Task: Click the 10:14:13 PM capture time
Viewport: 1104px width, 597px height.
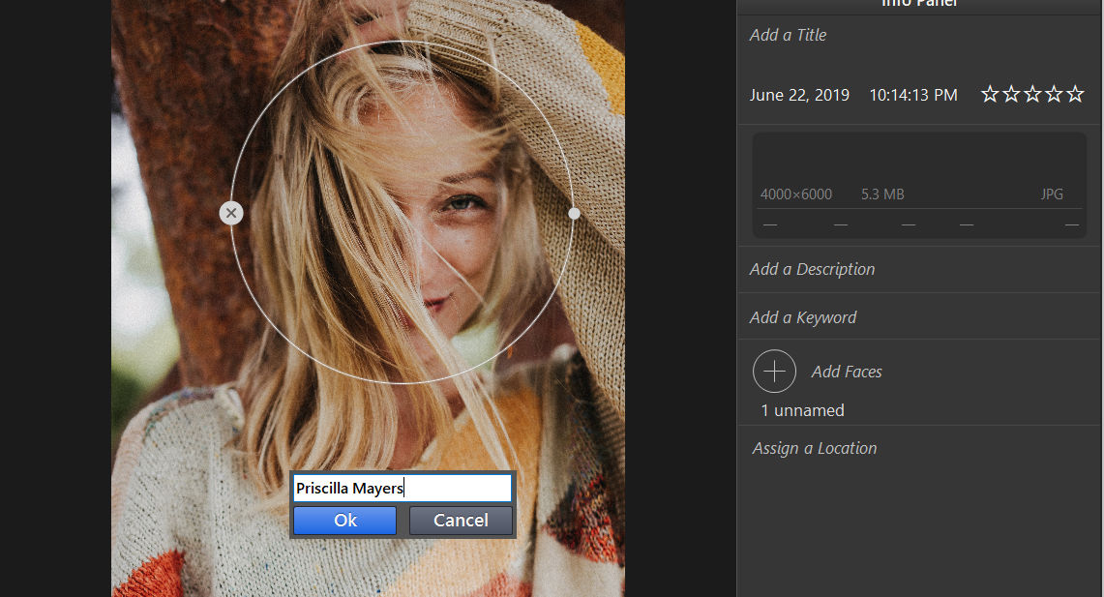Action: [913, 95]
